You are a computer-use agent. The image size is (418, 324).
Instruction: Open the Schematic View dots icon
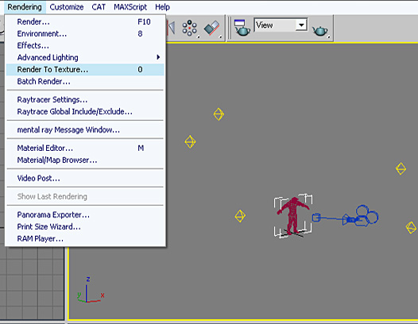pyautogui.click(x=190, y=28)
